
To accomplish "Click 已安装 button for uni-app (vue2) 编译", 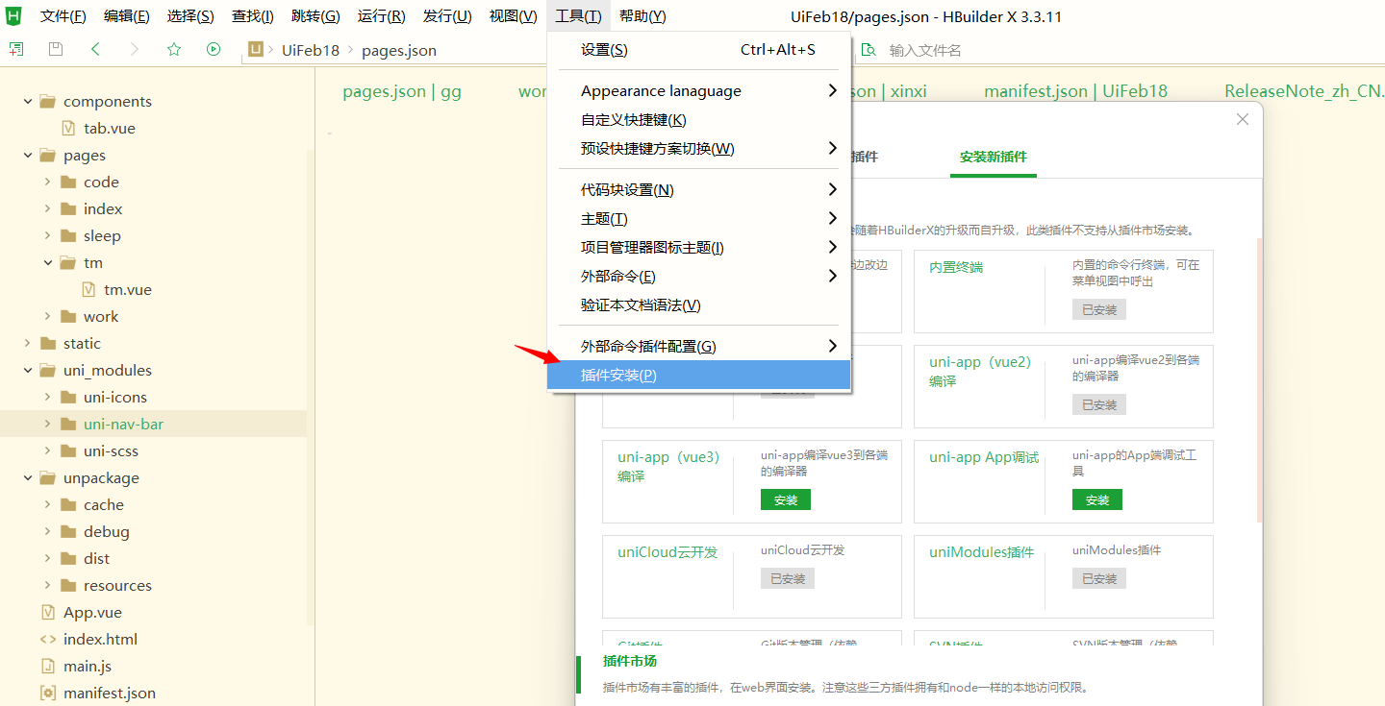I will click(x=1098, y=404).
